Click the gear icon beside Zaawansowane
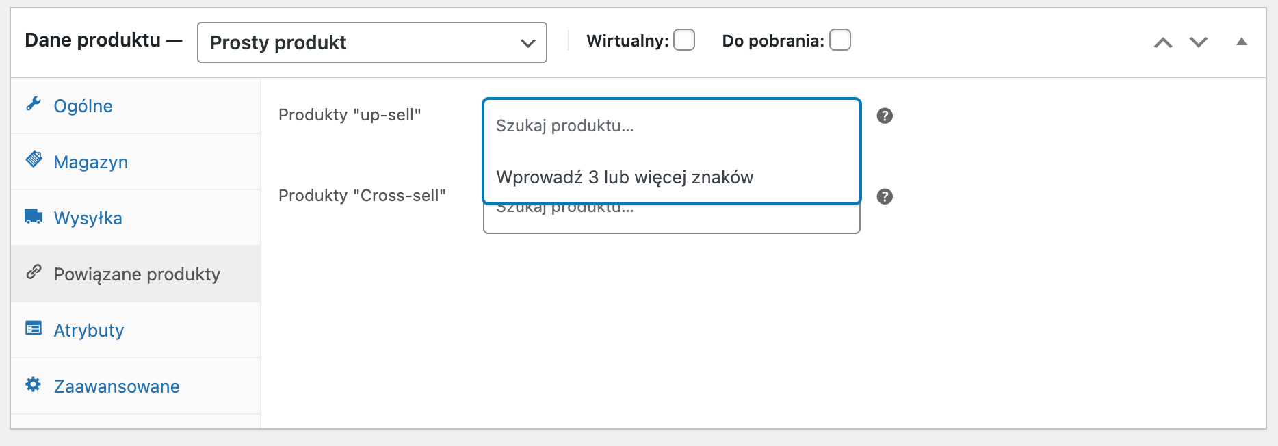Image resolution: width=1278 pixels, height=446 pixels. [34, 384]
